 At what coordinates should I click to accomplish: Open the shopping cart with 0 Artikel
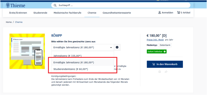click(184, 13)
